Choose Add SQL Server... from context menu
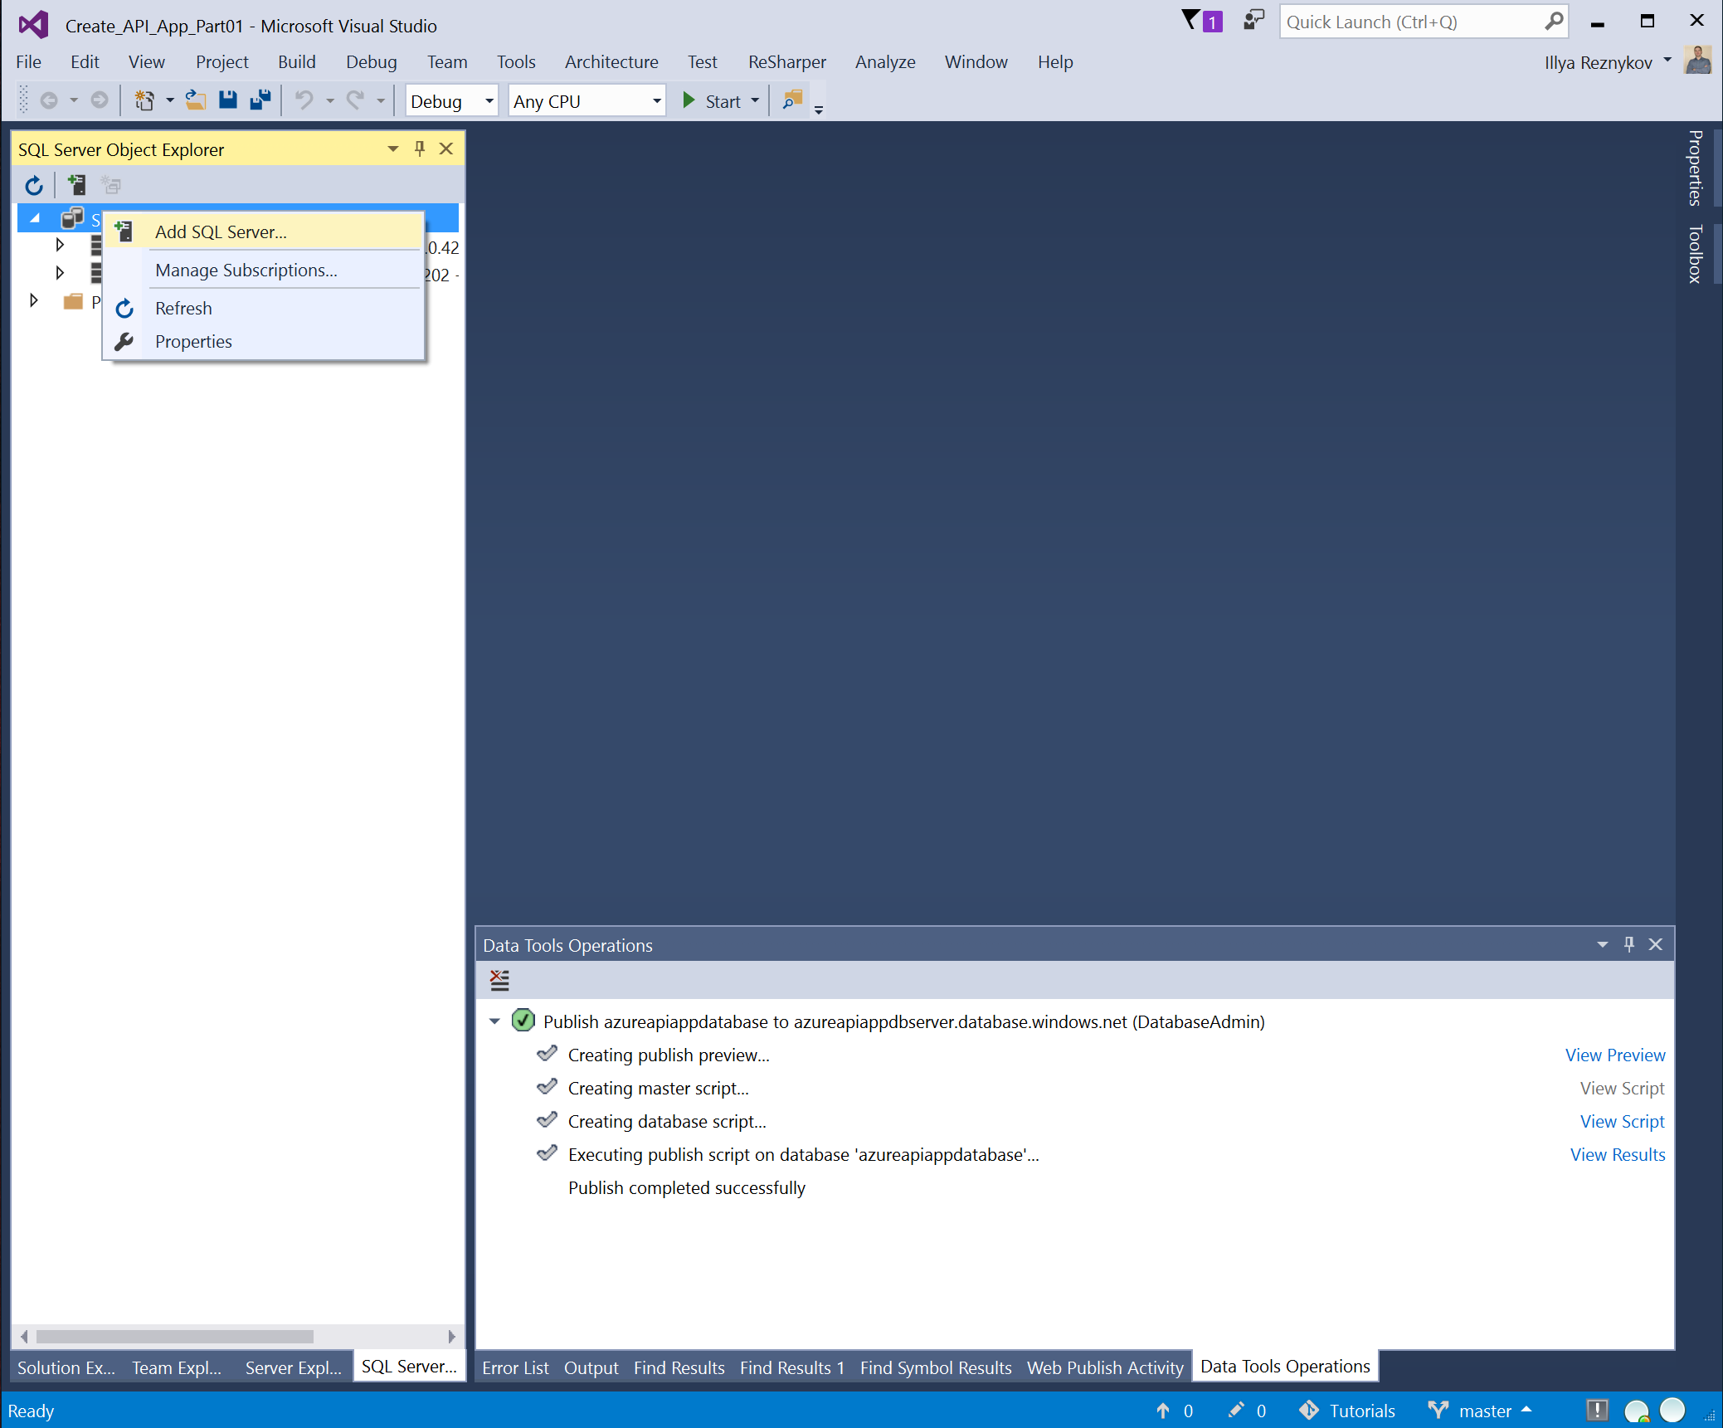Screen dimensions: 1723x1428 [x=221, y=232]
